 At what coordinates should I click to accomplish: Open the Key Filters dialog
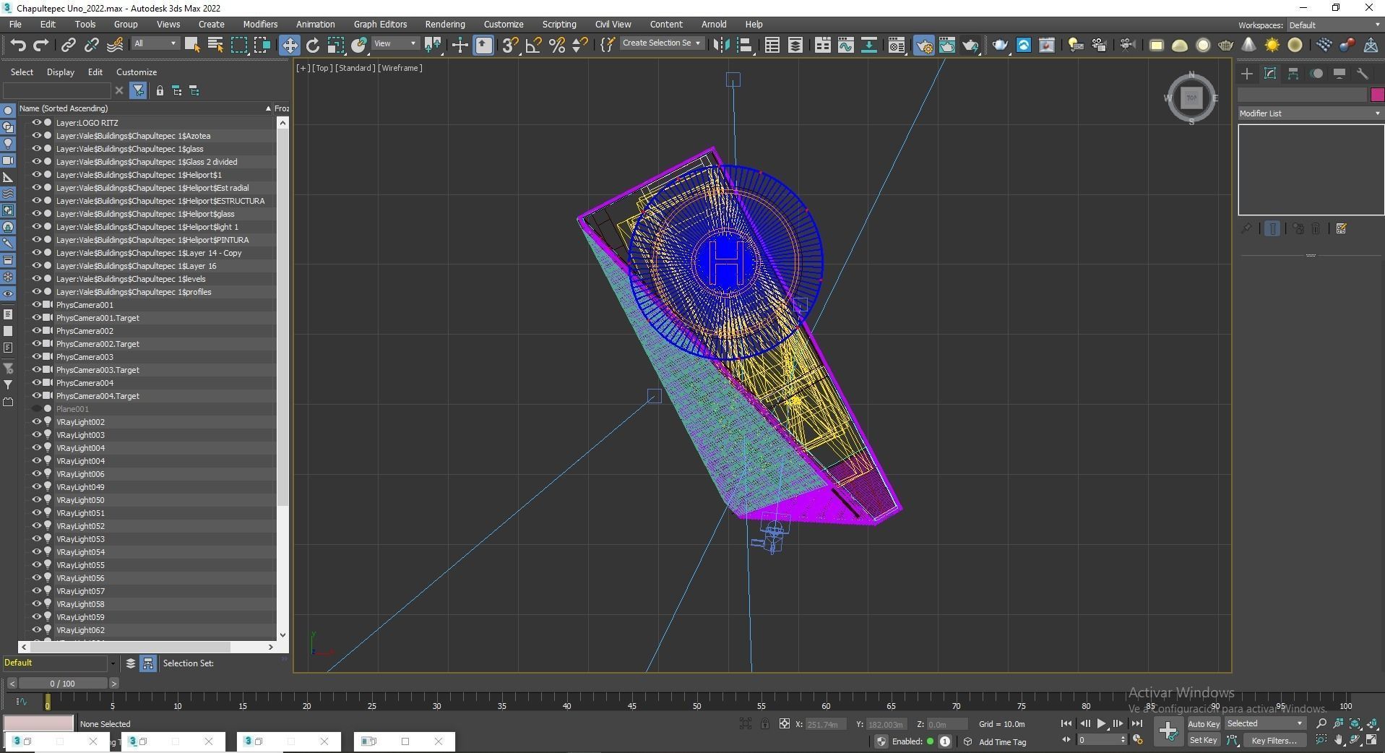coord(1274,740)
